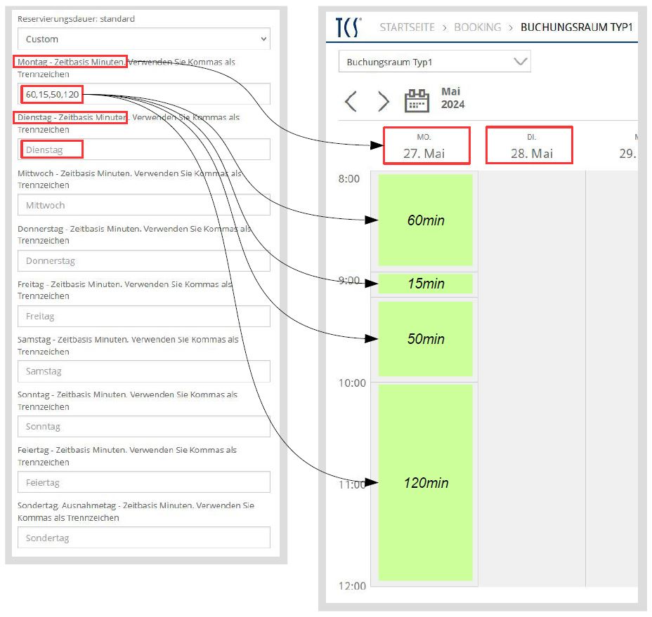Focus the Mittwoch input field
The width and height of the screenshot is (652, 617).
(x=143, y=205)
